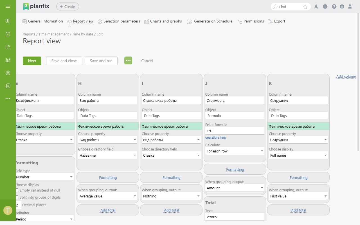Open the 'operations help' link under formula

(x=216, y=138)
